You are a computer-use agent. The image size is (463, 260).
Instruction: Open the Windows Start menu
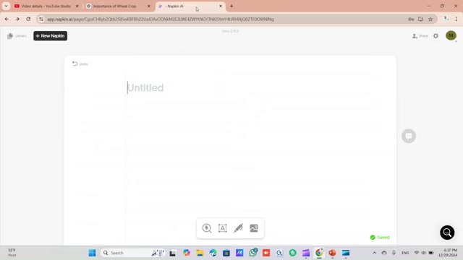pos(92,253)
